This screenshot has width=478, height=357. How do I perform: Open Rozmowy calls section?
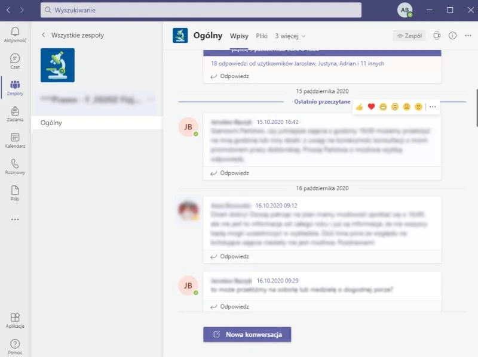click(x=15, y=166)
